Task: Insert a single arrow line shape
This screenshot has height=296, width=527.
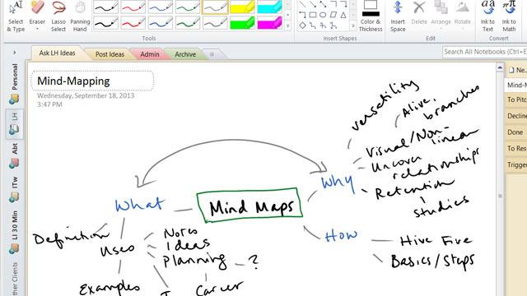Action: coord(313,4)
